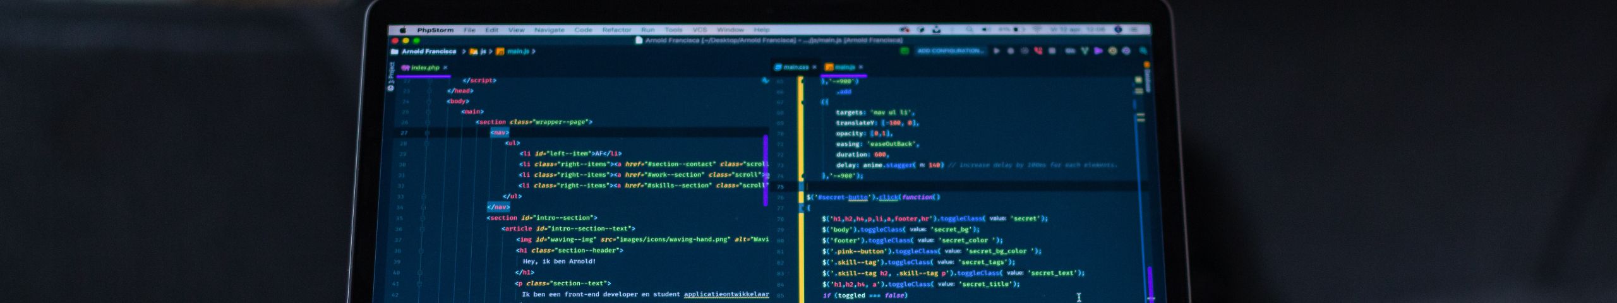Open the Tools menu
Image resolution: width=1617 pixels, height=303 pixels.
pyautogui.click(x=673, y=30)
